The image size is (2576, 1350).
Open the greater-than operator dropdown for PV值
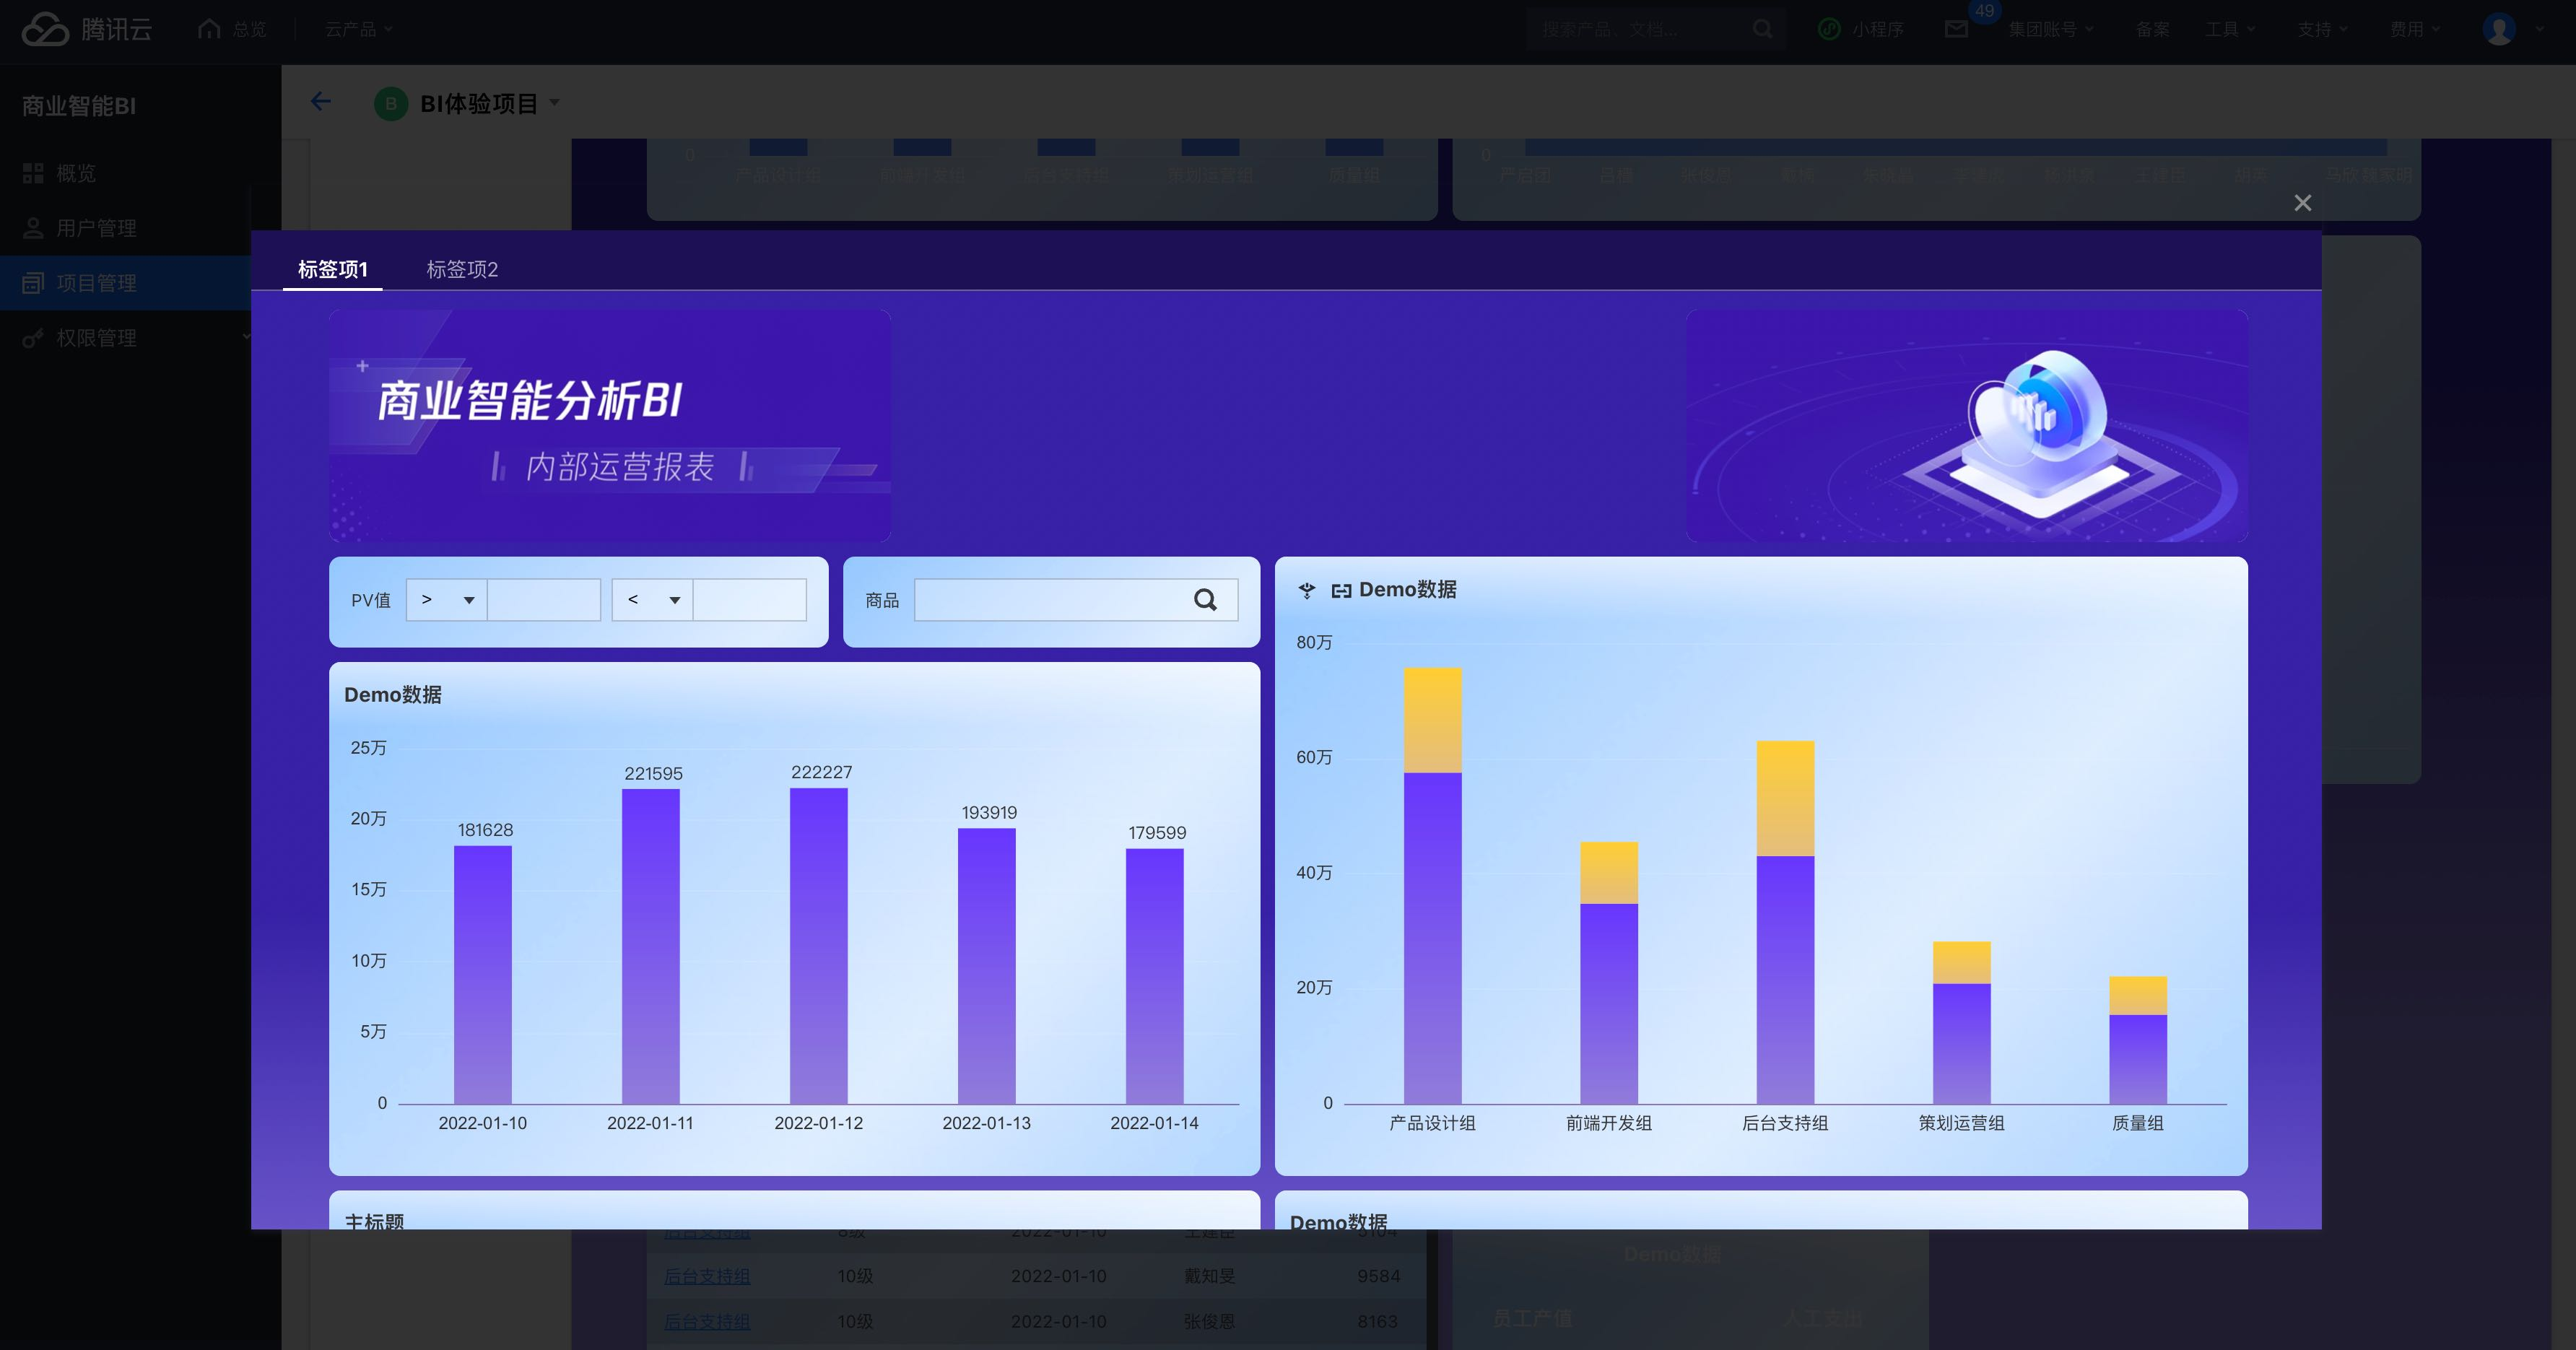(x=447, y=600)
